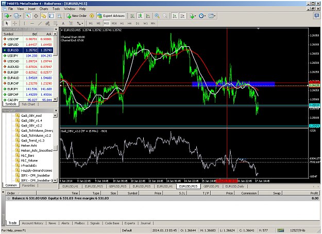The height and width of the screenshot is (234, 322).
Task: Click the blue rectangle zone on the chart
Action: (233, 84)
